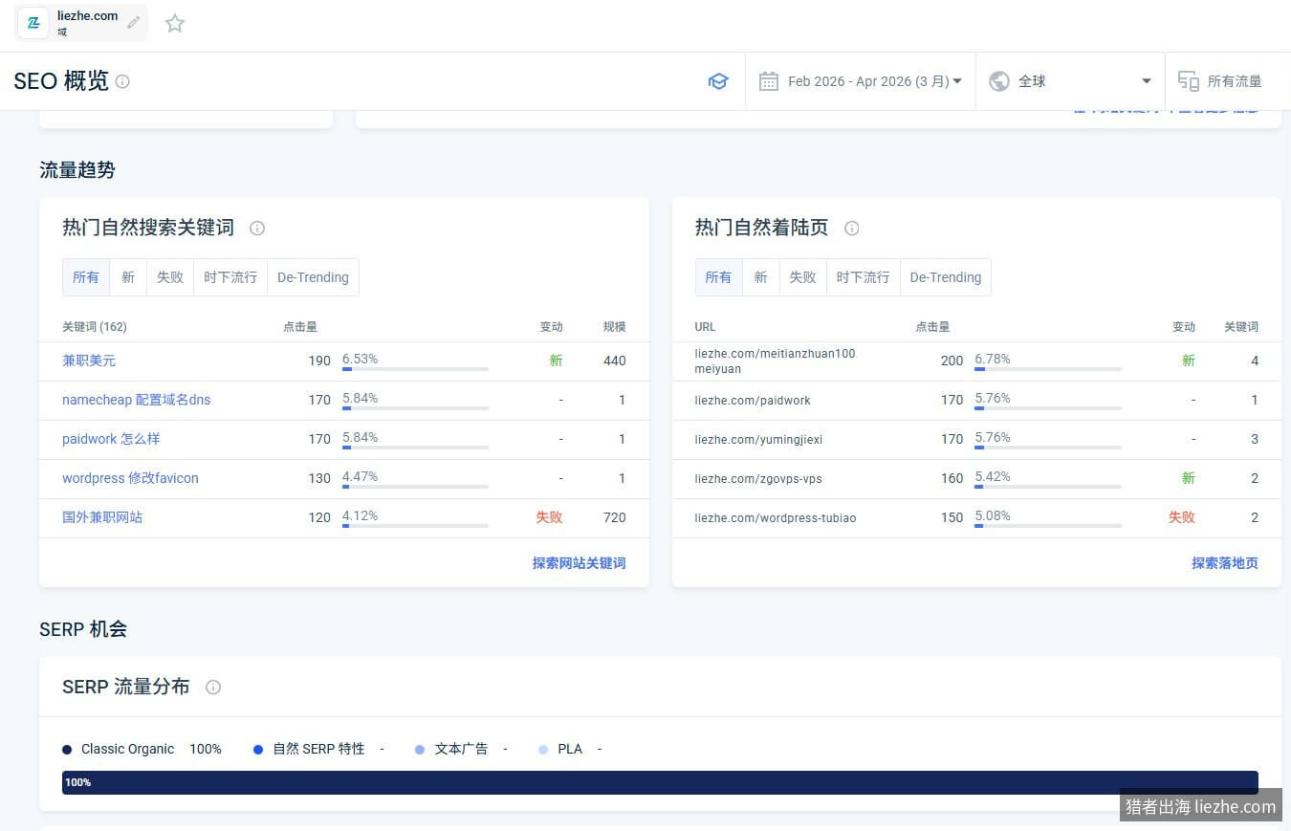Sort landing pages by 关键词 column

click(1241, 327)
